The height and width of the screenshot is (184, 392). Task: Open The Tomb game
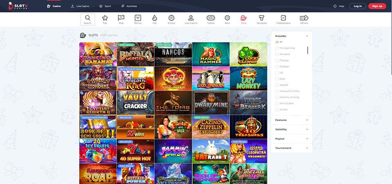pos(173,103)
